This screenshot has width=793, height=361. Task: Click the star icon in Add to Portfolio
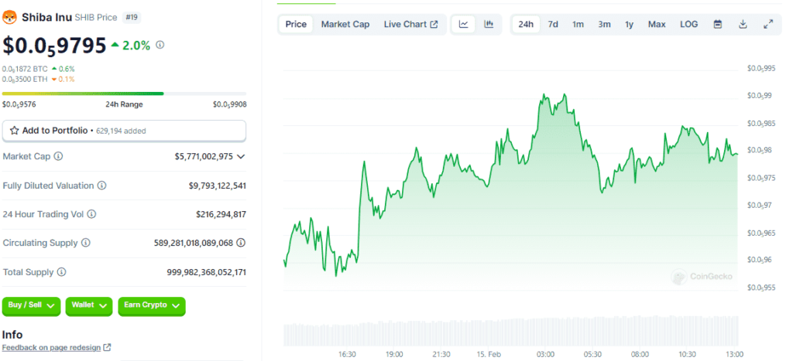point(15,131)
